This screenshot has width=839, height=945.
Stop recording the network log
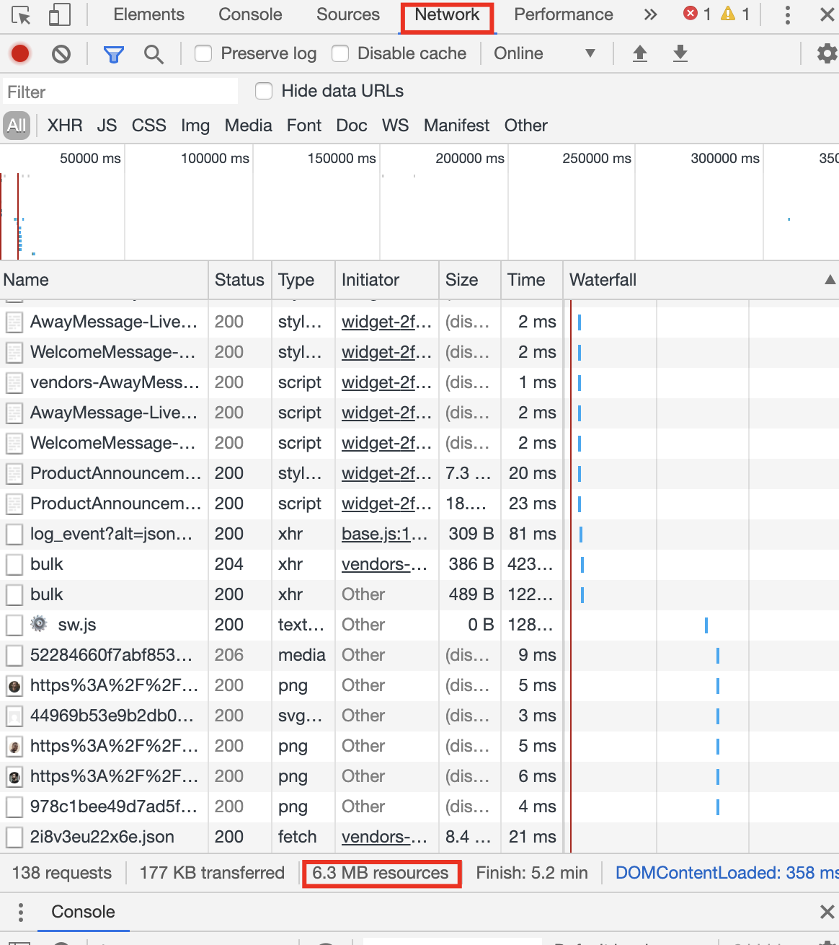pyautogui.click(x=20, y=53)
